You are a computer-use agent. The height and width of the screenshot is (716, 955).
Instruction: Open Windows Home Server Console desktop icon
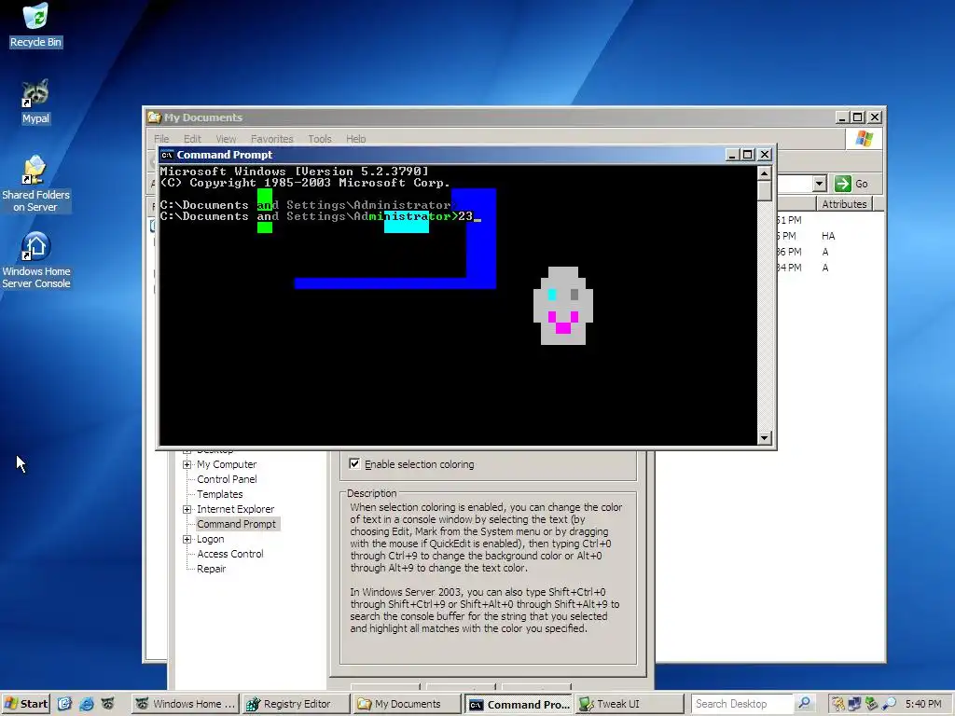tap(35, 260)
